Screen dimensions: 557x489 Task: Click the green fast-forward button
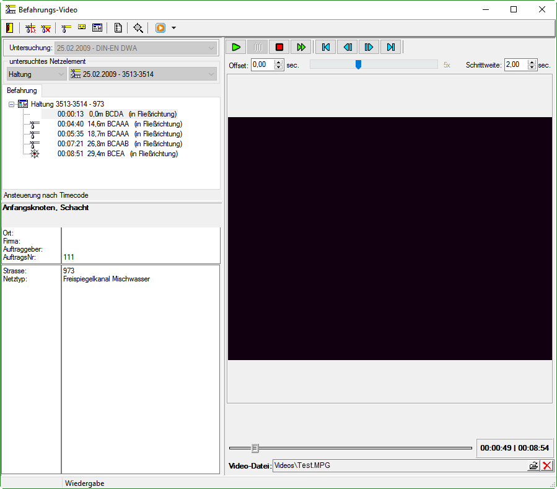click(301, 47)
